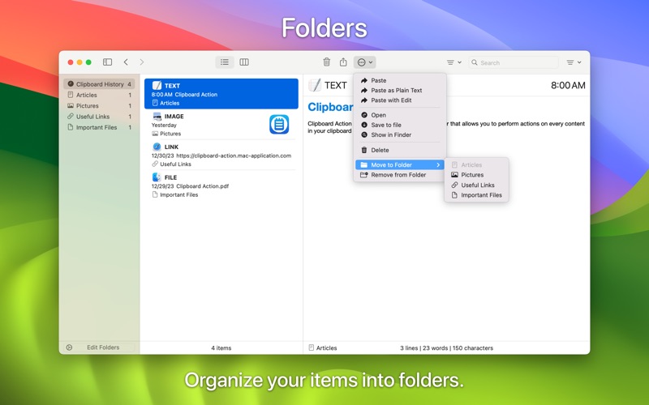The height and width of the screenshot is (405, 649).
Task: Select the LINK clipboard item
Action: (221, 155)
